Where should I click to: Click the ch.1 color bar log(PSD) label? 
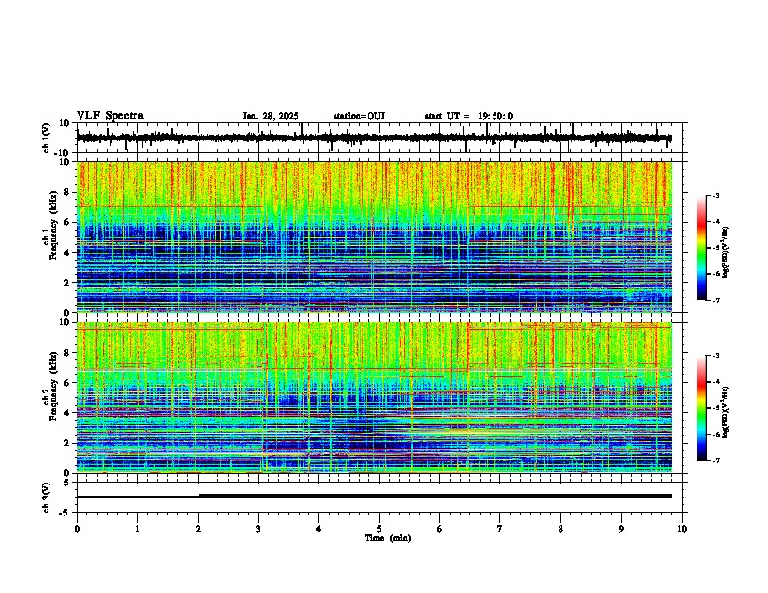[x=726, y=253]
